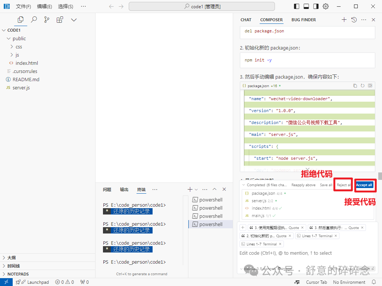Expand the truncated package.json code block
This screenshot has height=286, width=382.
click(307, 169)
